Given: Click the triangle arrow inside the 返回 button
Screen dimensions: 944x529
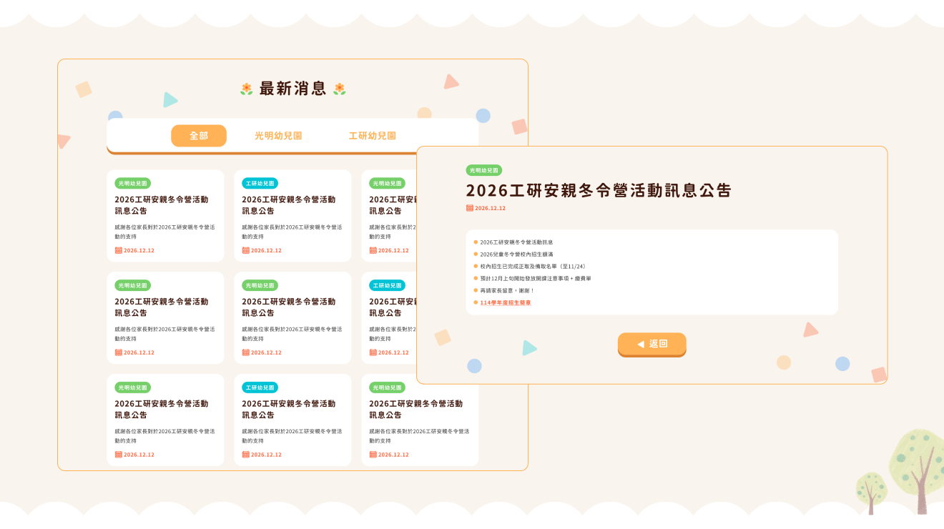Looking at the screenshot, I should tap(641, 344).
